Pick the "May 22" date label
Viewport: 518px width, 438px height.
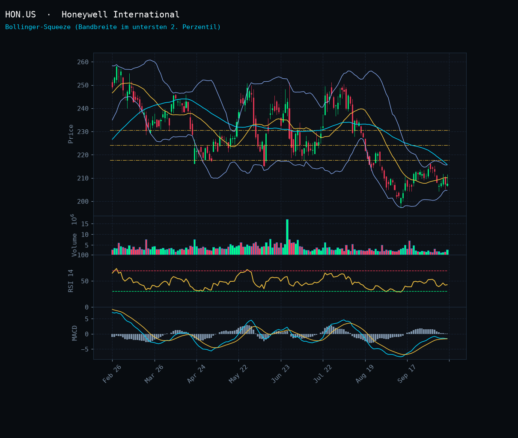pos(238,374)
